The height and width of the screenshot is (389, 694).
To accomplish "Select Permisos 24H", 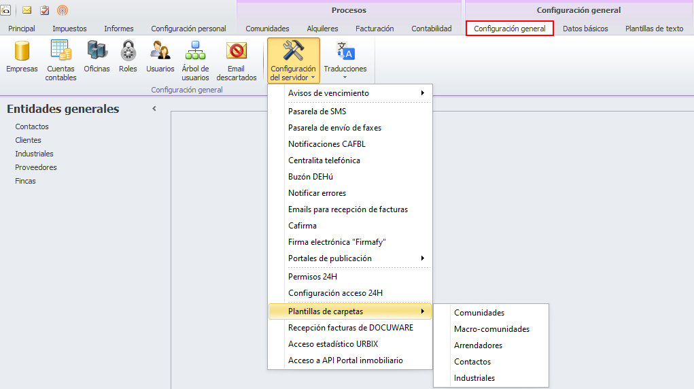I will coord(350,277).
